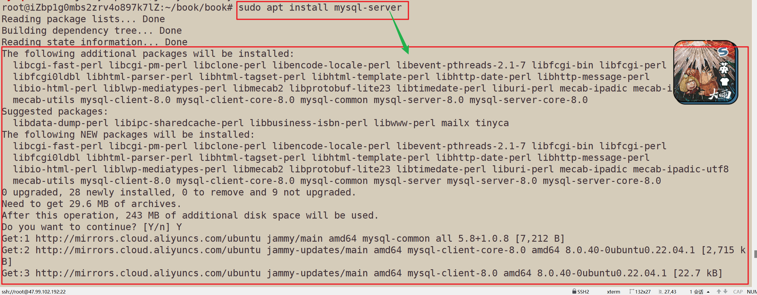Click the ssh://root@47.99.102.192:22 status text
The image size is (757, 295).
tap(34, 292)
